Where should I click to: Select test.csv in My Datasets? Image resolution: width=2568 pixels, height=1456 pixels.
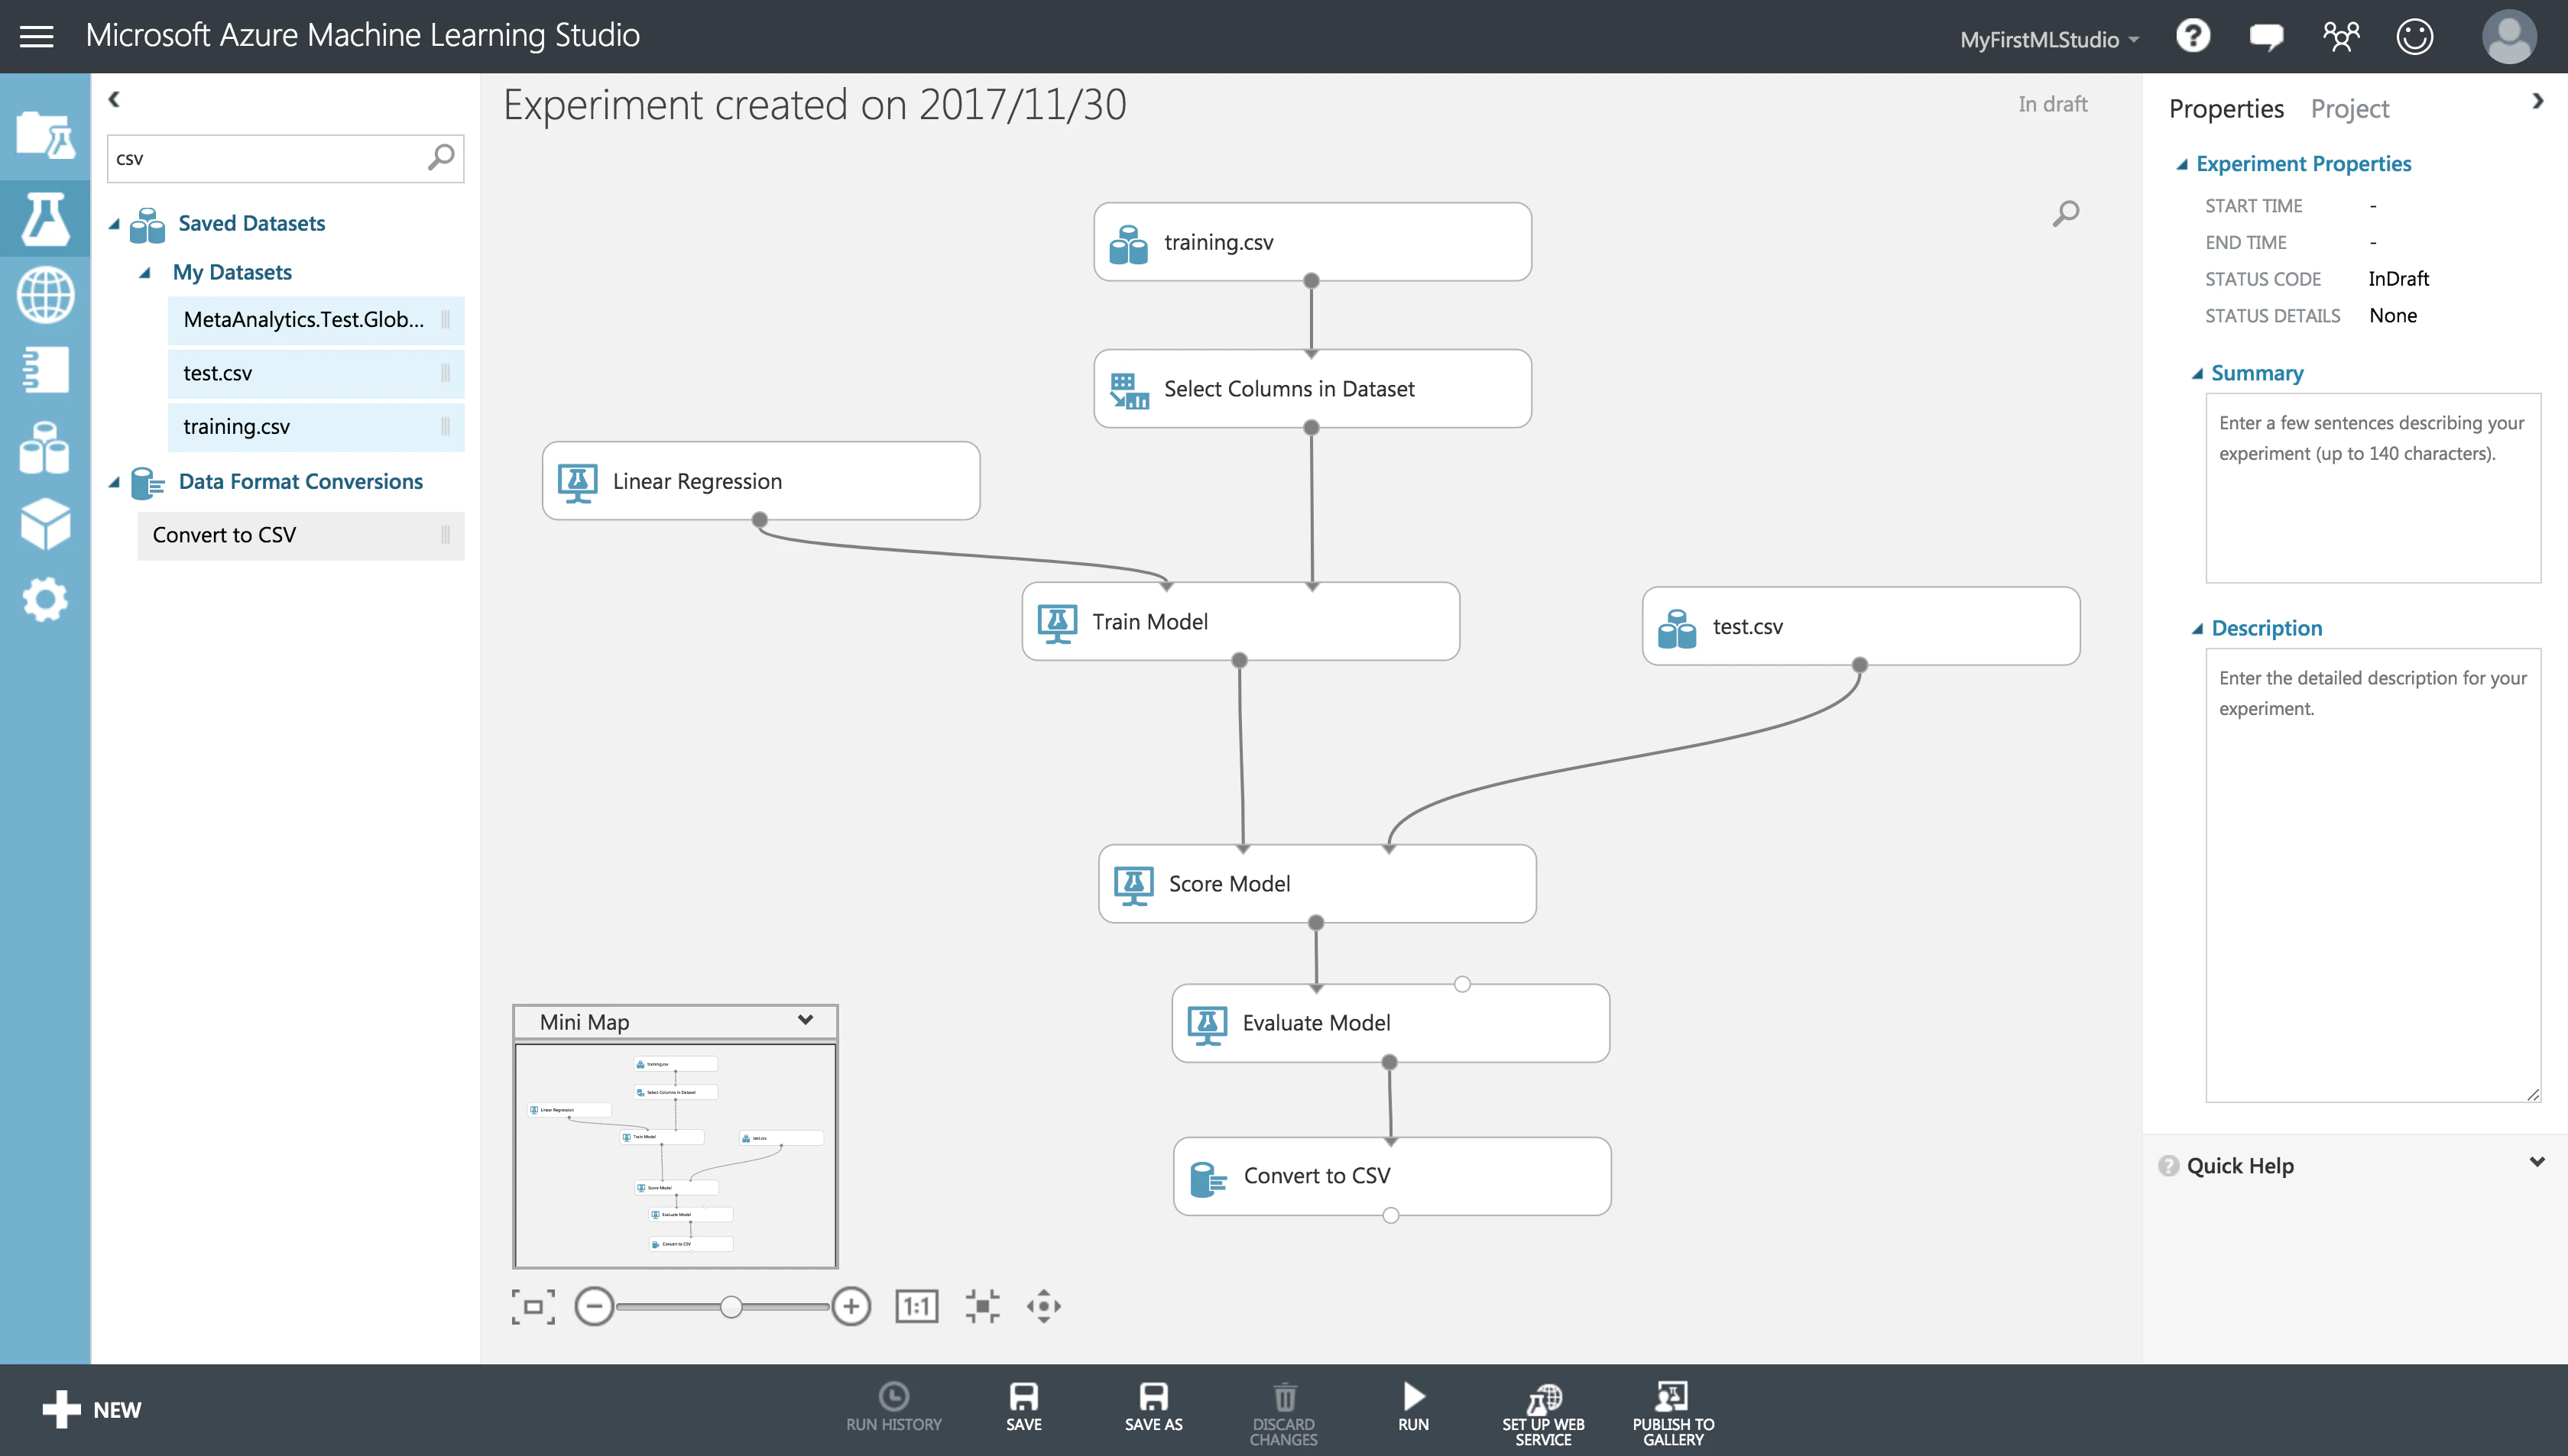[316, 373]
